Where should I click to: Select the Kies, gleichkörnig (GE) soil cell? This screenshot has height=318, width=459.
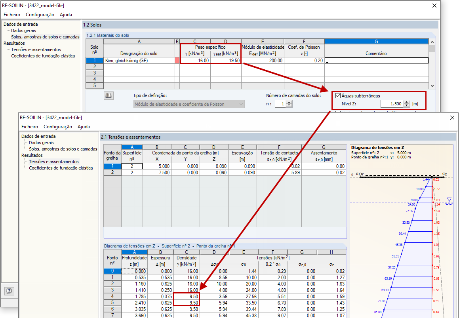[139, 61]
